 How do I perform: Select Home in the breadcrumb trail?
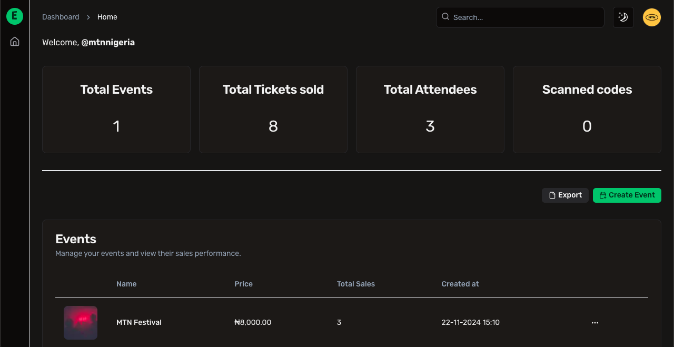click(107, 16)
